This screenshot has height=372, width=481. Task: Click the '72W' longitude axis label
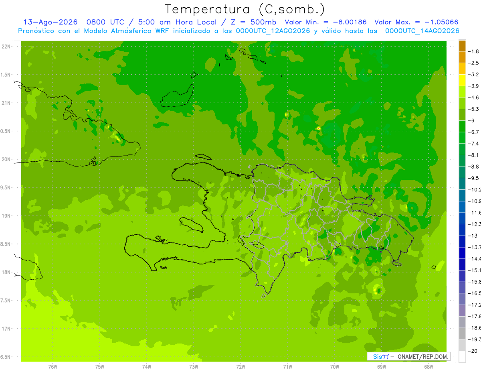pos(241,367)
